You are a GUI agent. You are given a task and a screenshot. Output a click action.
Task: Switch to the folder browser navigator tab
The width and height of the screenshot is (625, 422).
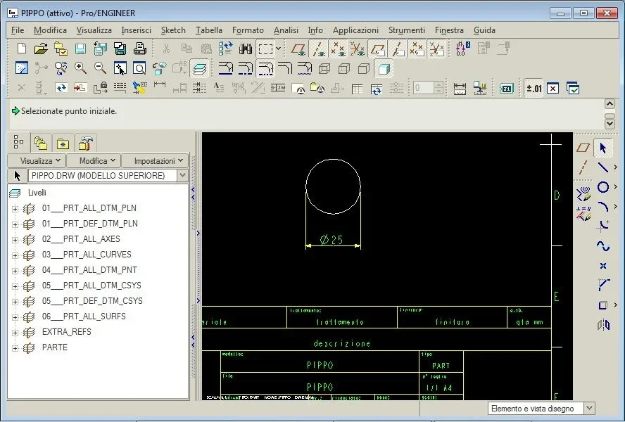coord(41,143)
